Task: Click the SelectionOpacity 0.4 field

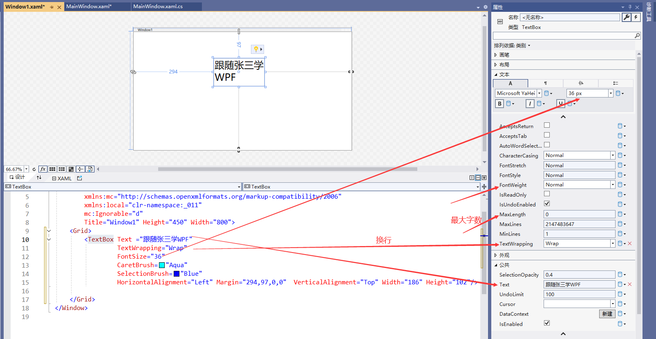Action: pos(580,275)
